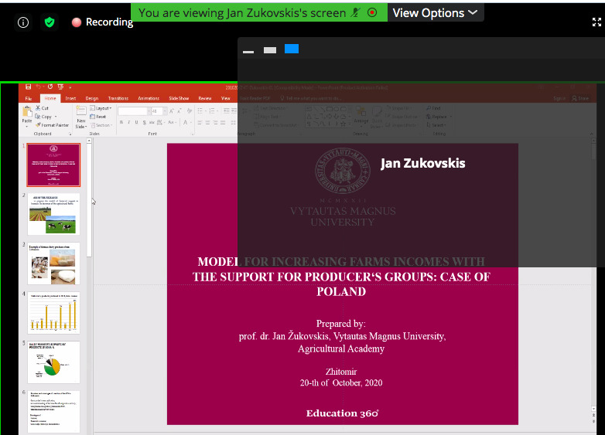Click the Reset slide button
Viewport: 605px width, 435px height.
(98, 117)
